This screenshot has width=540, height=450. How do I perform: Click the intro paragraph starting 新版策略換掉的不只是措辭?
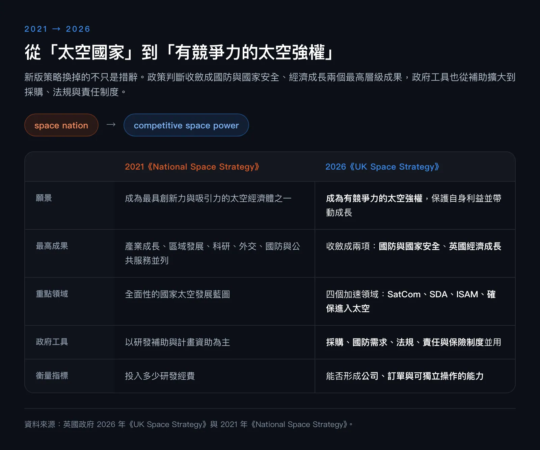click(x=270, y=84)
